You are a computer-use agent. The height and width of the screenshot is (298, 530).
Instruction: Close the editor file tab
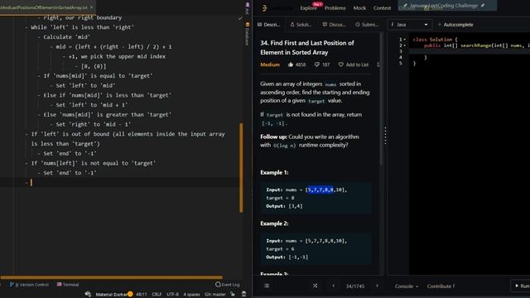pyautogui.click(x=91, y=7)
